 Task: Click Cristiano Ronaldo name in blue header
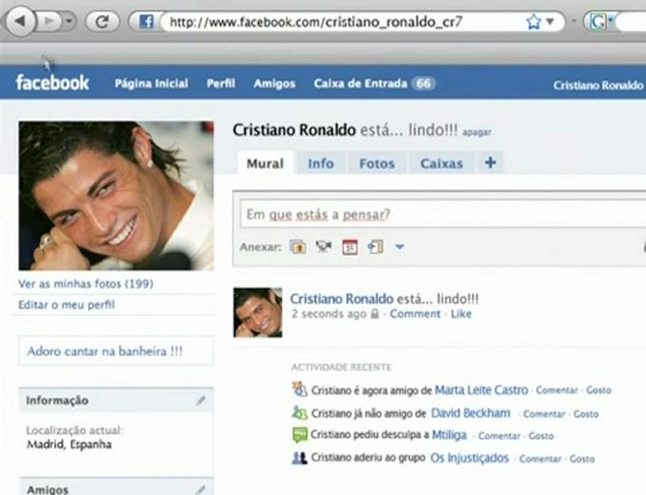598,85
